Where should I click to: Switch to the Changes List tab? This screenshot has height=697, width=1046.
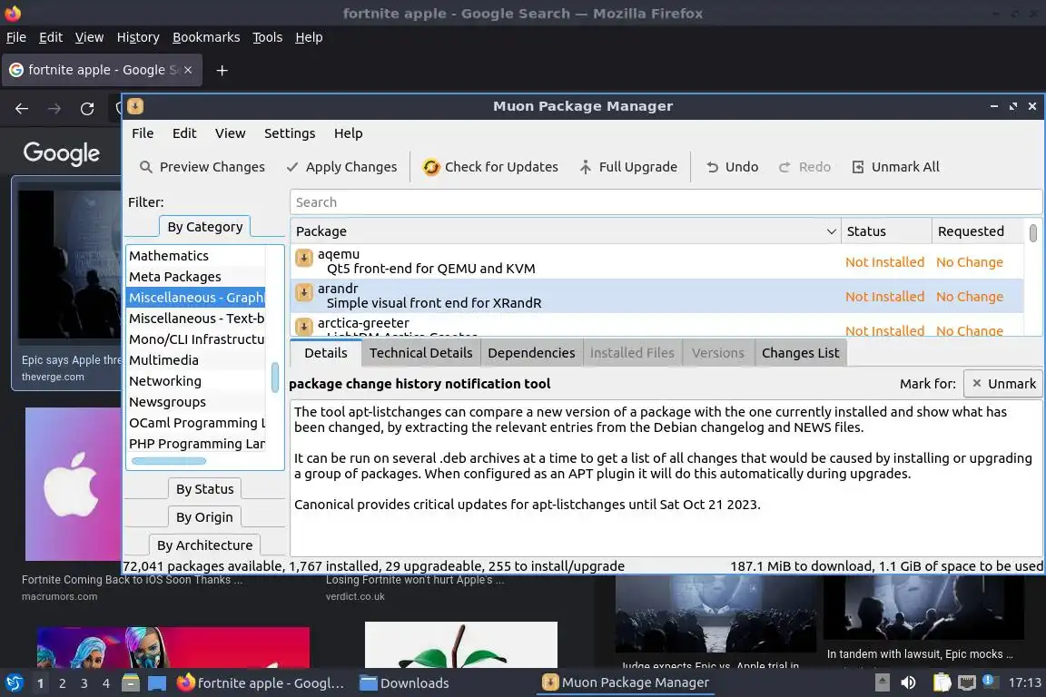tap(801, 353)
